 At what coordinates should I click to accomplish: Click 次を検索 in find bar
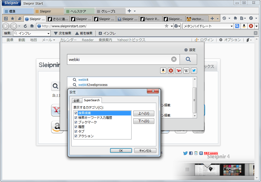(x=63, y=33)
